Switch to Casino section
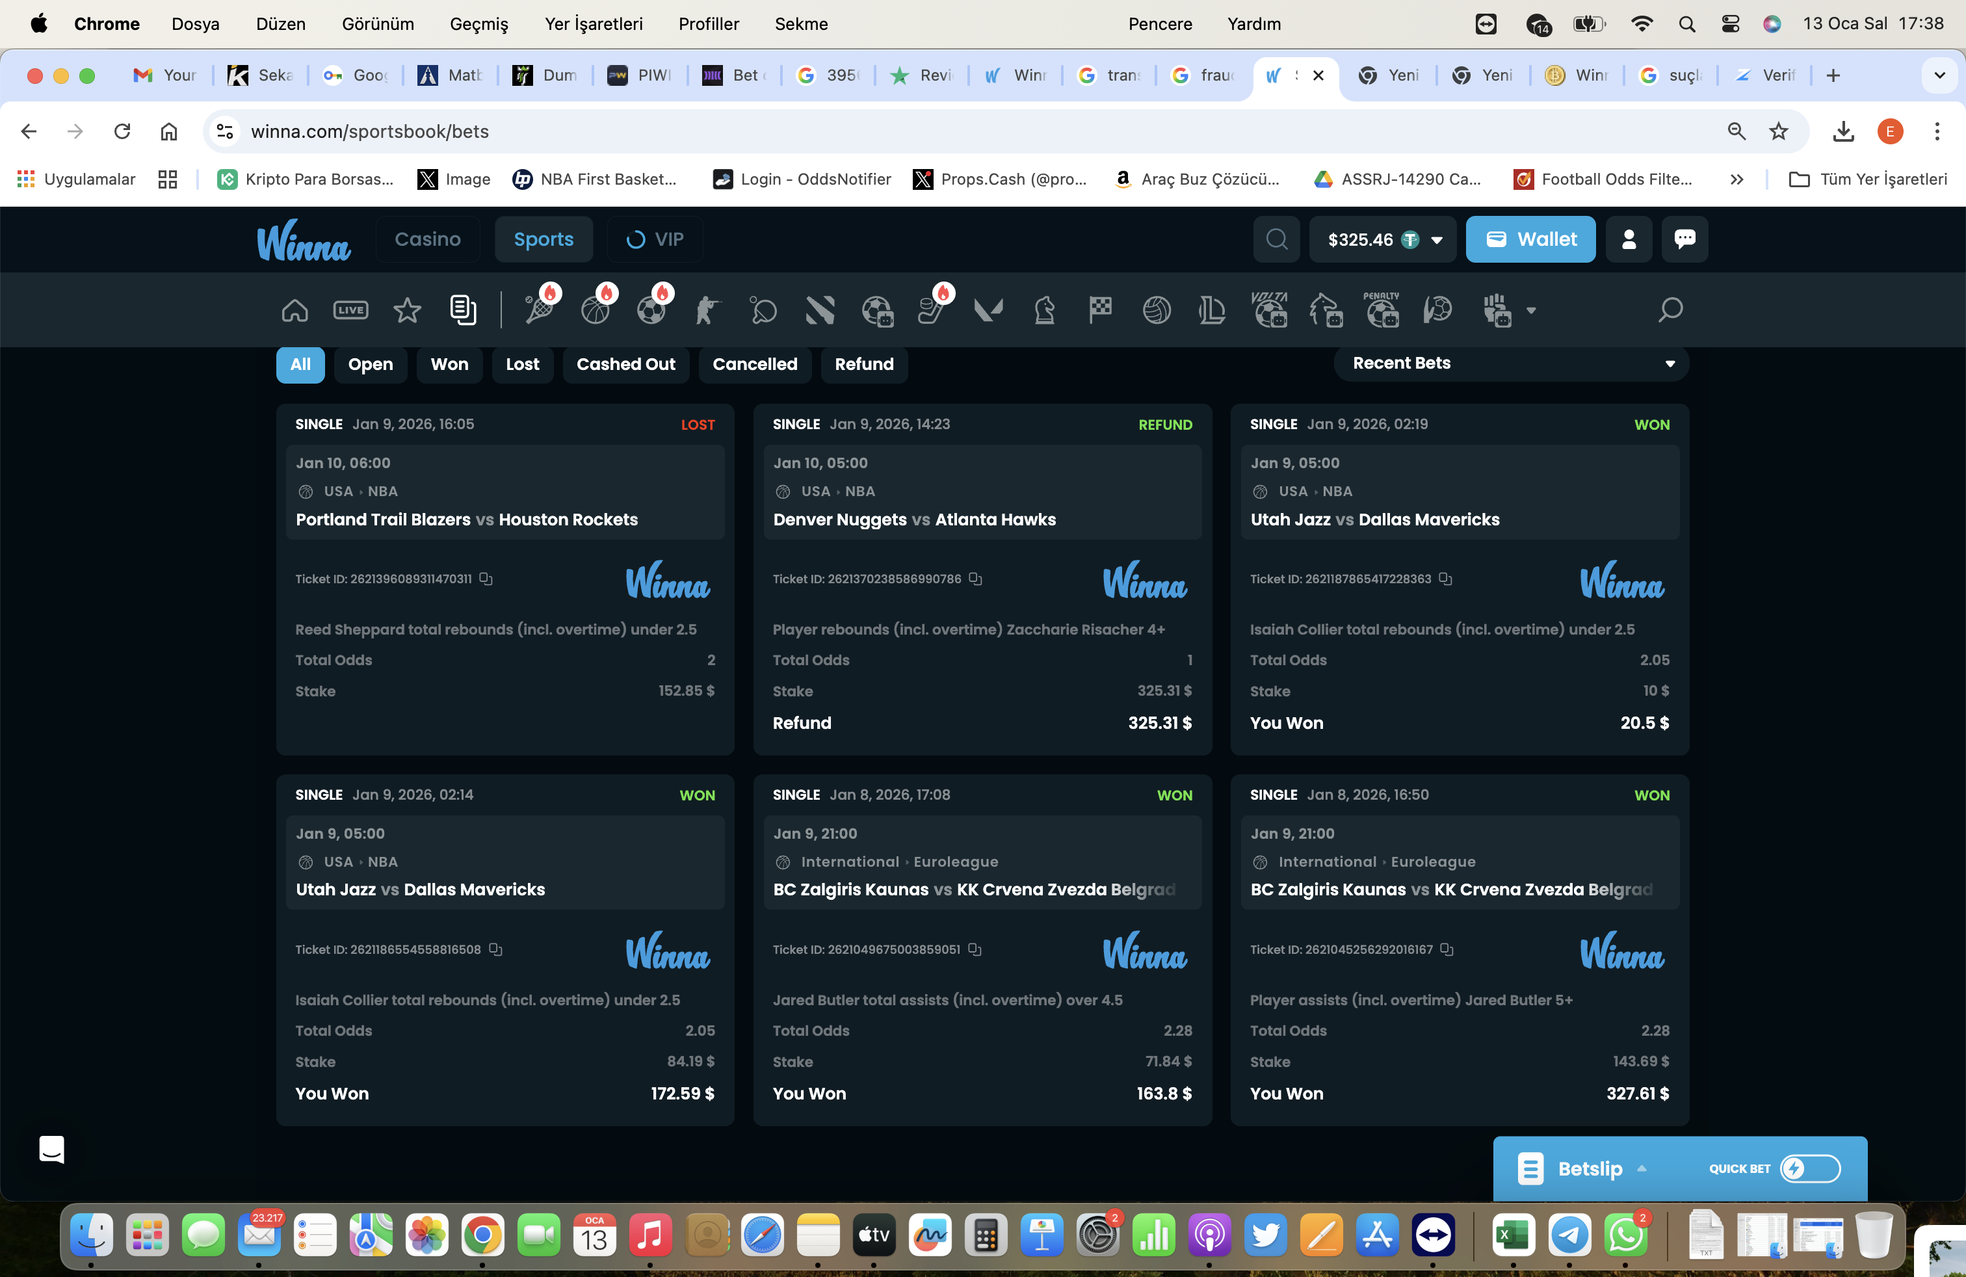Screen dimensions: 1966x1277 click(427, 239)
